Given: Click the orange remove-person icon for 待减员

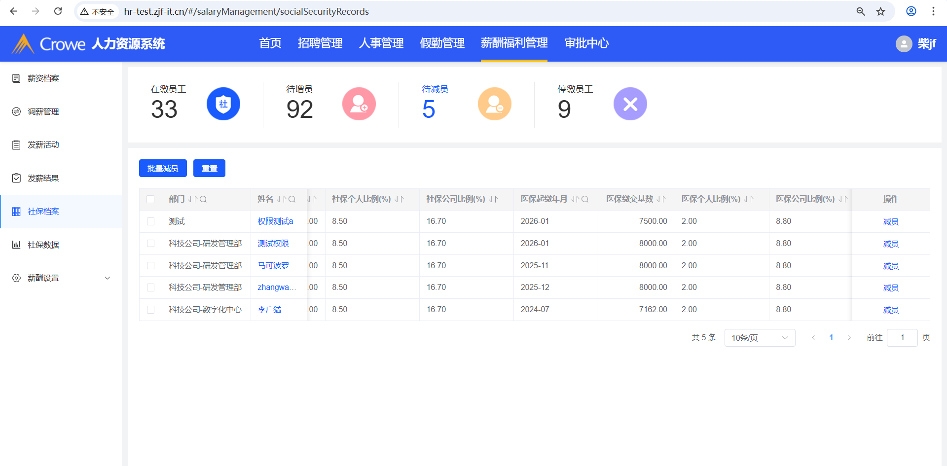Looking at the screenshot, I should pos(494,104).
